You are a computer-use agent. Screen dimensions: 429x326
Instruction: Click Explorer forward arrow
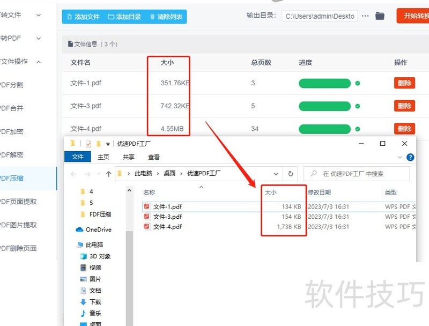click(87, 174)
